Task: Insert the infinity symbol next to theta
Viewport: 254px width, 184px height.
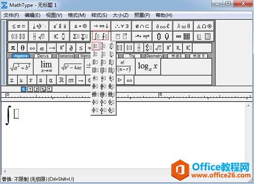Action: tap(32, 48)
